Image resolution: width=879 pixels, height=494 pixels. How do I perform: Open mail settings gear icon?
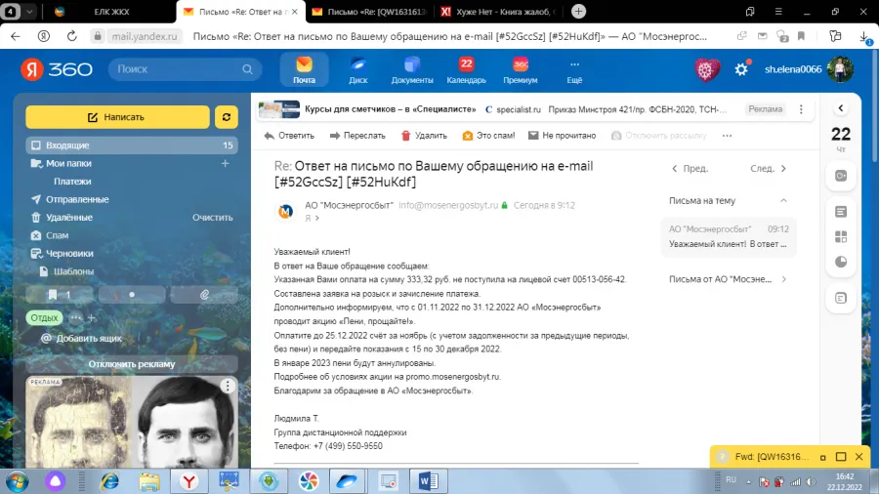tap(741, 69)
